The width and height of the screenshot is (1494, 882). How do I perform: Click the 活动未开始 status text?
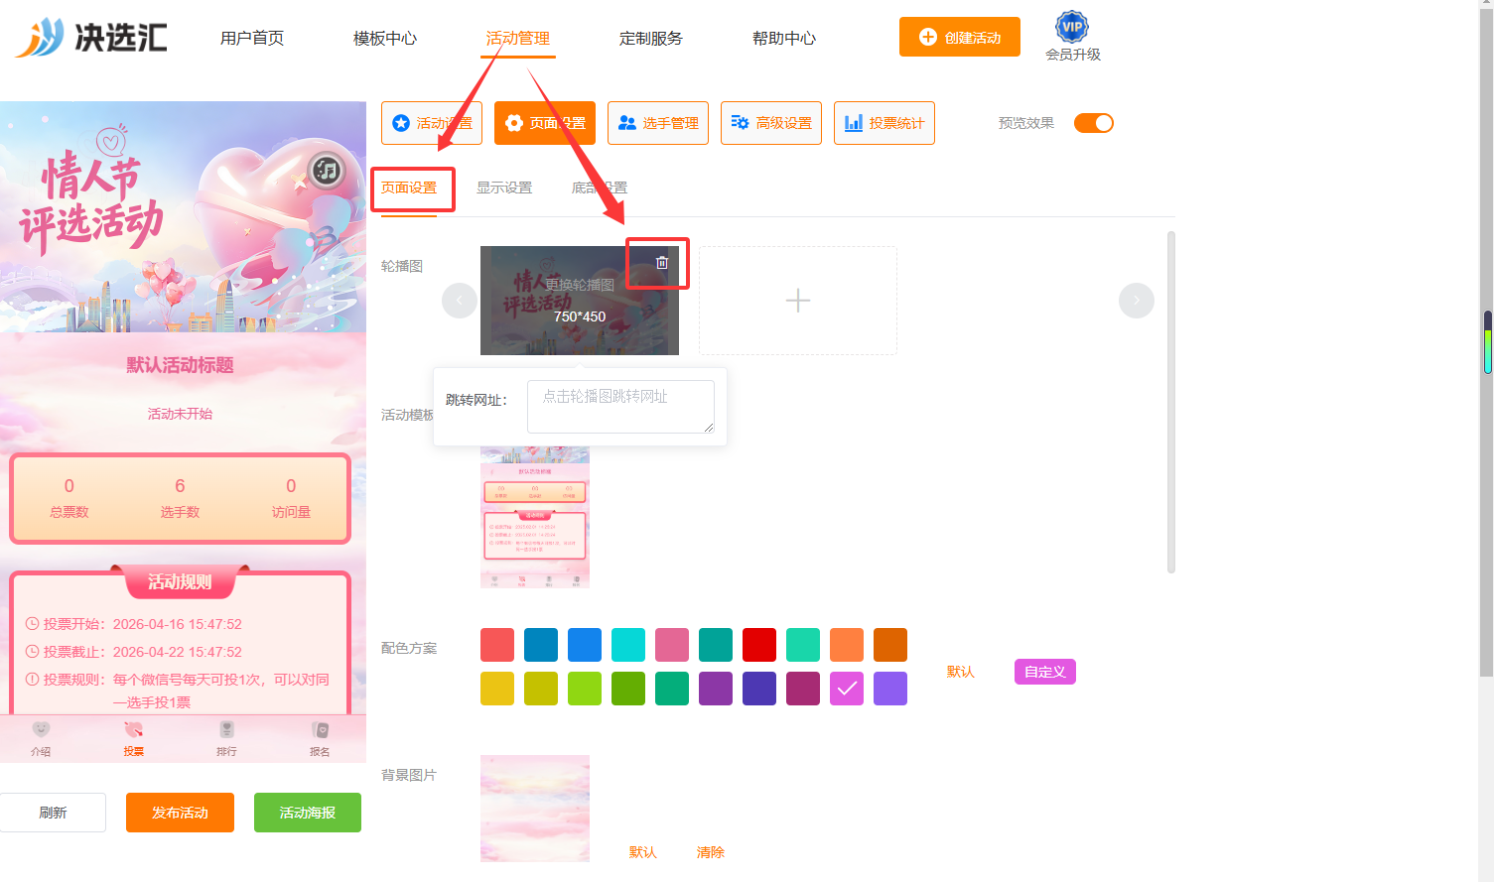coord(180,414)
